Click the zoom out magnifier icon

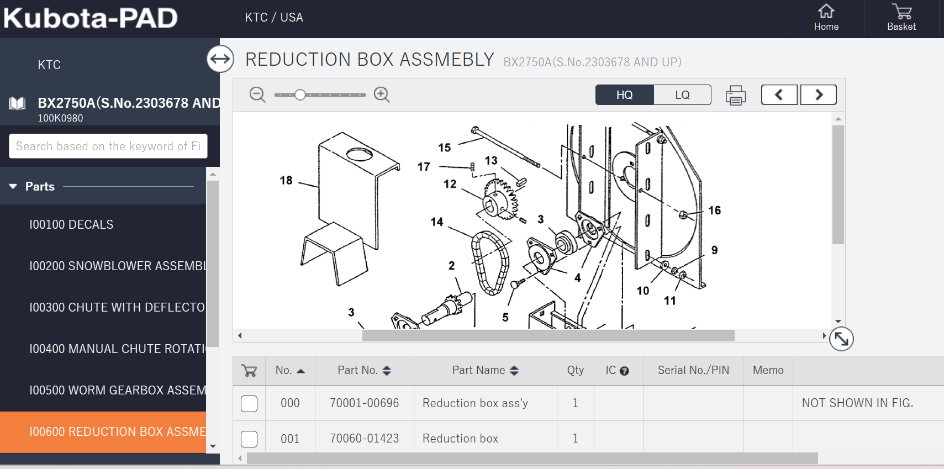point(257,94)
